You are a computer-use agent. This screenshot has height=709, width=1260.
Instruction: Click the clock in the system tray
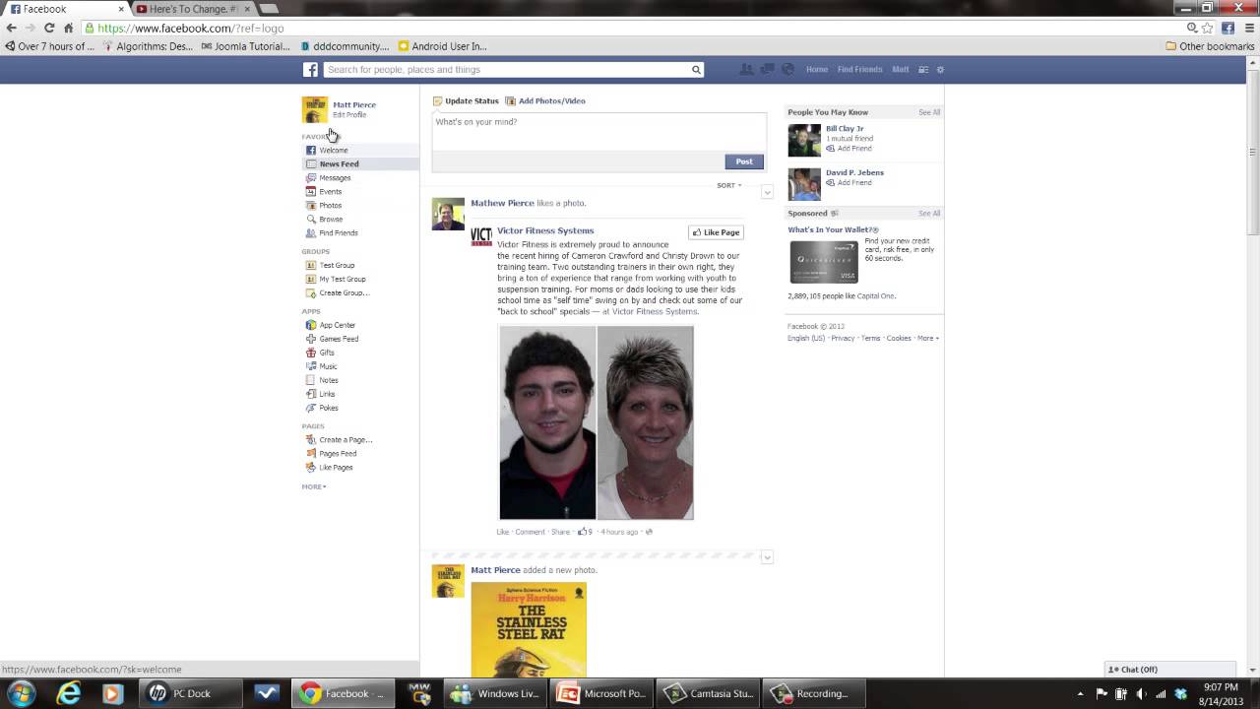click(1221, 693)
